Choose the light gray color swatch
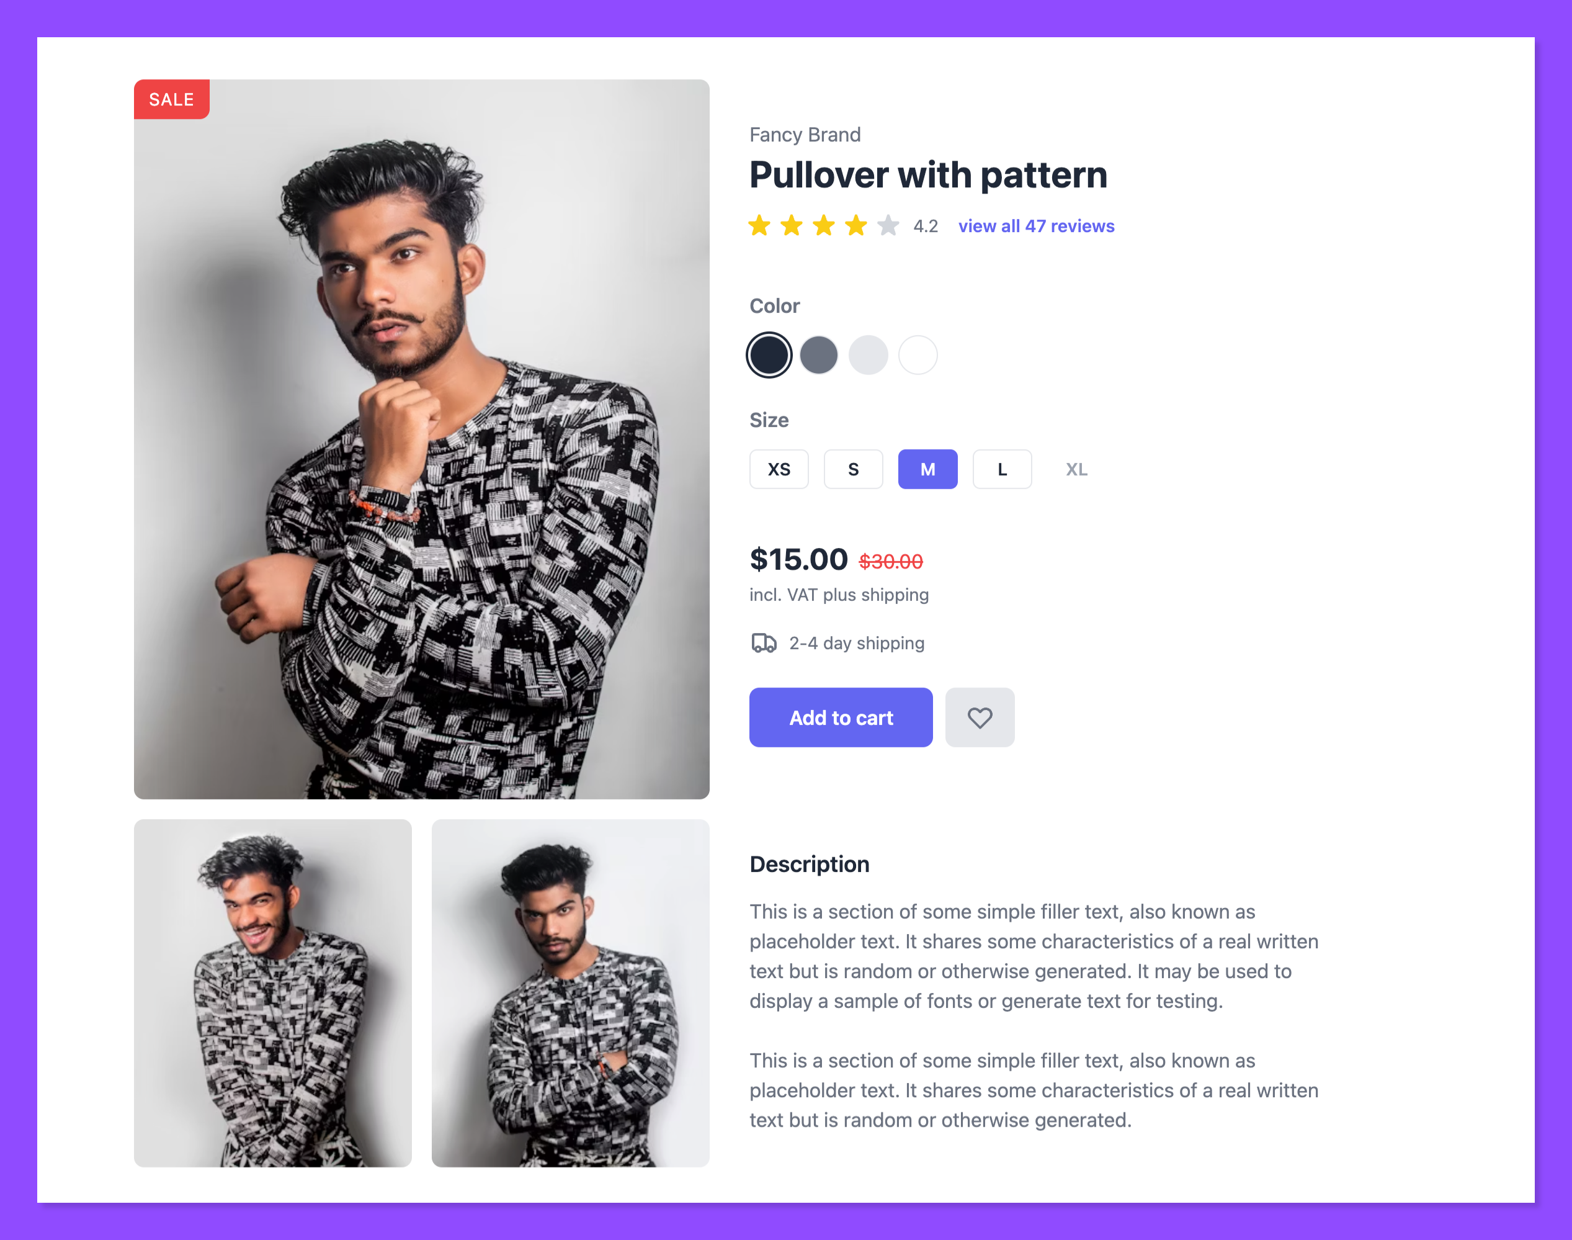 pos(868,355)
